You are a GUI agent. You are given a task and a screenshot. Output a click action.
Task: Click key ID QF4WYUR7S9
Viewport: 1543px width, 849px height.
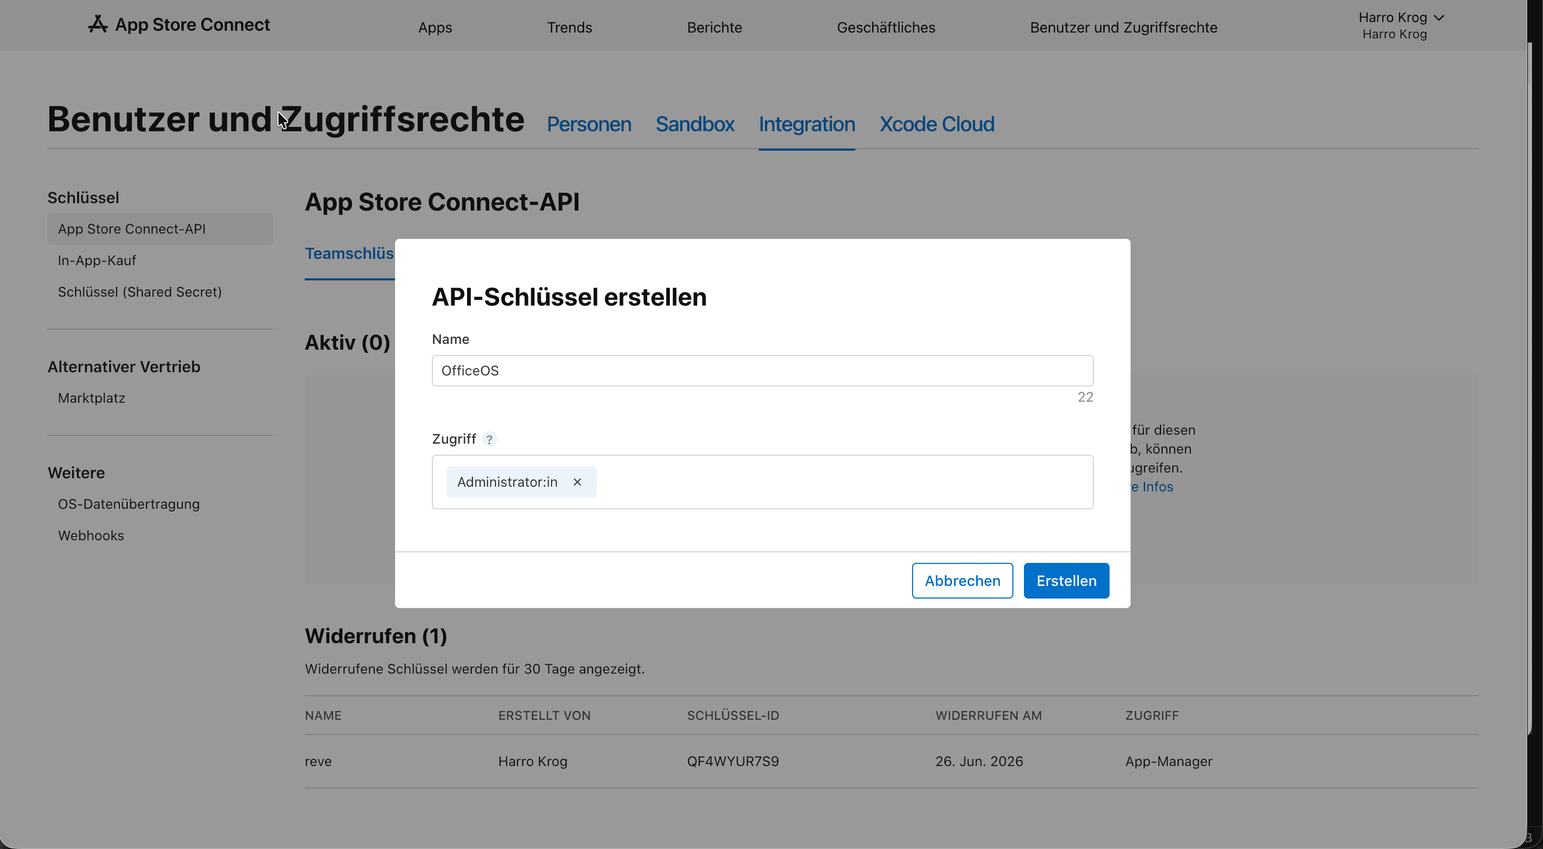point(732,762)
